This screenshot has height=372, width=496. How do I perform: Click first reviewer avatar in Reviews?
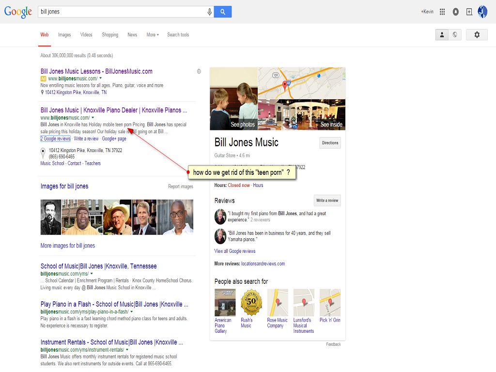coord(220,217)
